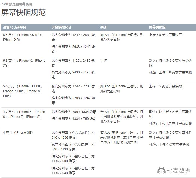The width and height of the screenshot is (196, 178).
Task: Click the text '纵向分辨率为 1125 x 2436 像素'
Action: point(73,63)
